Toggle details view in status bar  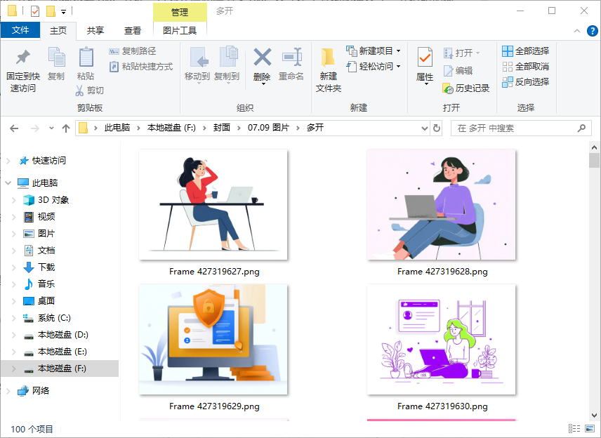coord(574,428)
